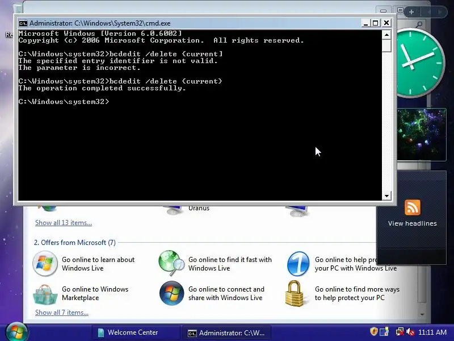Image resolution: width=454 pixels, height=341 pixels.
Task: Click 'Go online to find more ways' text
Action: [x=357, y=293]
